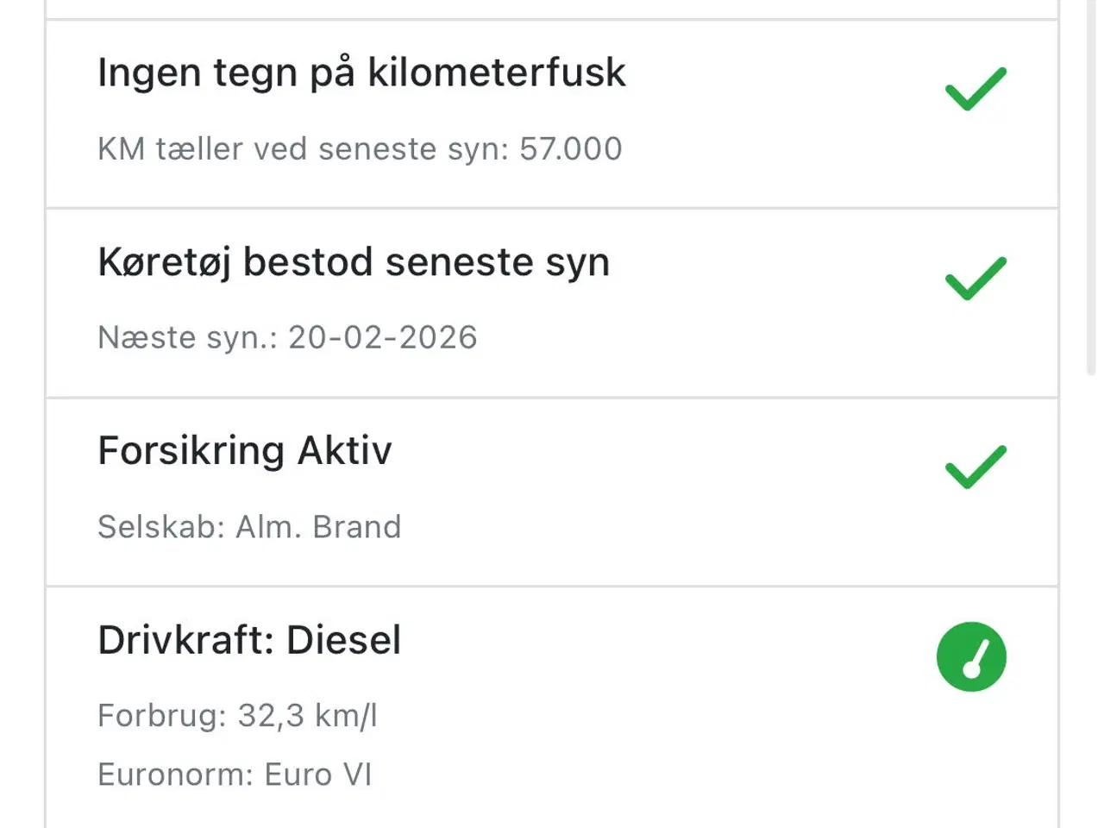
Task: Click the Forbrug 32,3 km/l value
Action: pyautogui.click(x=238, y=715)
